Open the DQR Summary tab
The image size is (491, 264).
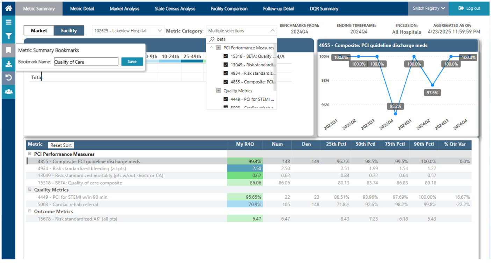(324, 8)
